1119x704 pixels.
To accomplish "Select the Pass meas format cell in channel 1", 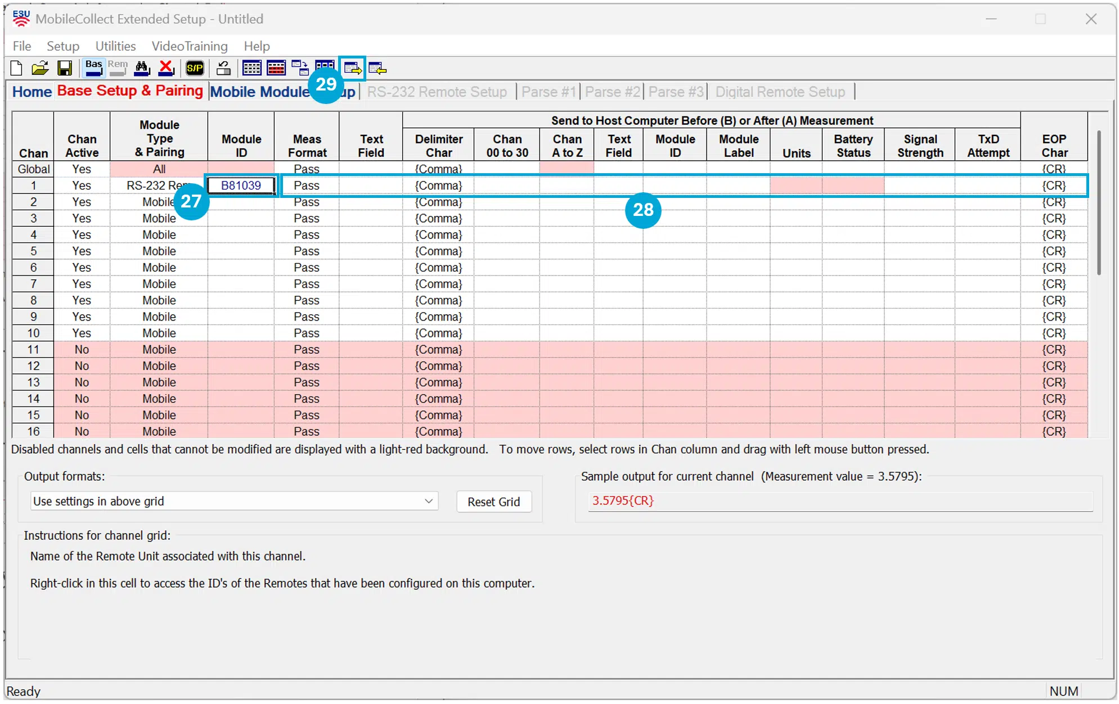I will (307, 186).
